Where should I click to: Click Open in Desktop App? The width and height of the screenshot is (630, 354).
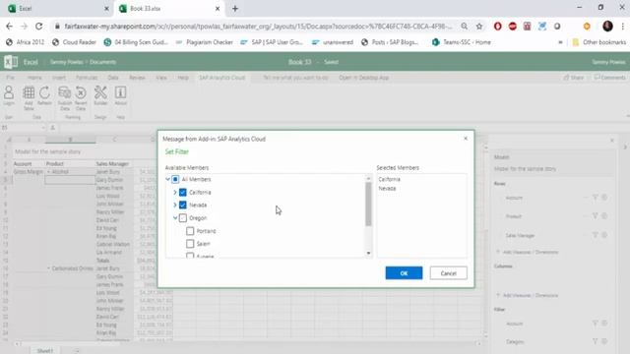click(x=364, y=78)
